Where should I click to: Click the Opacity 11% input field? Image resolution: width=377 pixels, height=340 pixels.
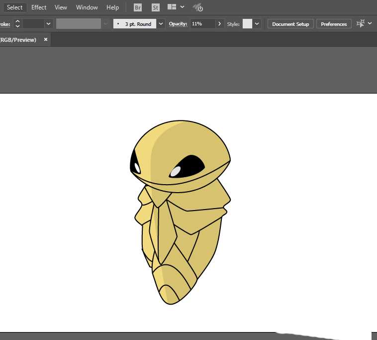click(203, 23)
